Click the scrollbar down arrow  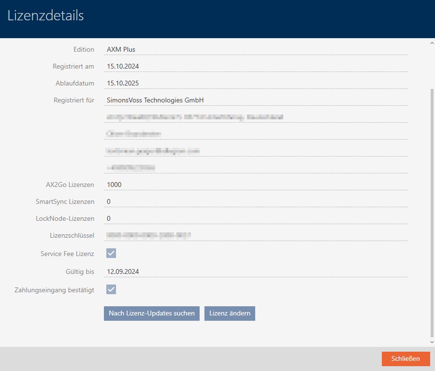pos(431,342)
